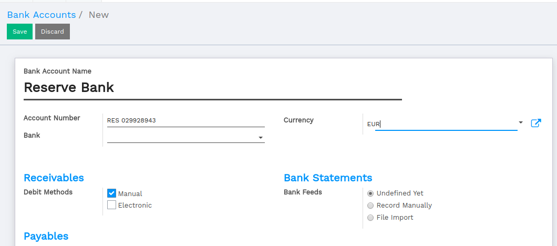This screenshot has height=246, width=557.
Task: Click the Bank Account Name field
Action: pyautogui.click(x=212, y=87)
